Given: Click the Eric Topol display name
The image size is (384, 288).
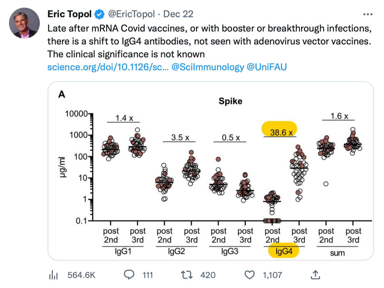Looking at the screenshot, I should [x=69, y=14].
